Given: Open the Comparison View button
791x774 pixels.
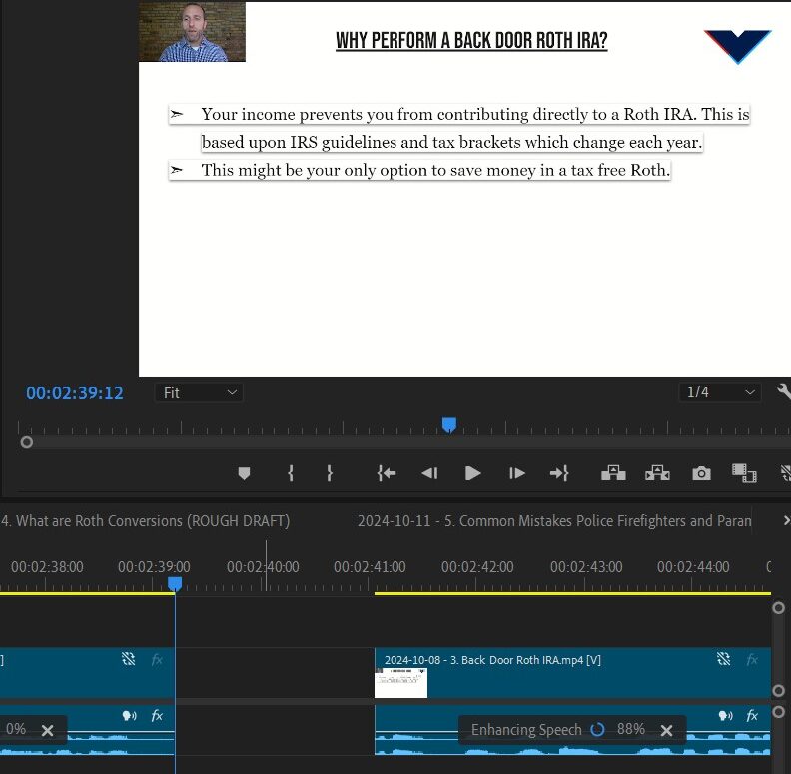Looking at the screenshot, I should pos(744,473).
